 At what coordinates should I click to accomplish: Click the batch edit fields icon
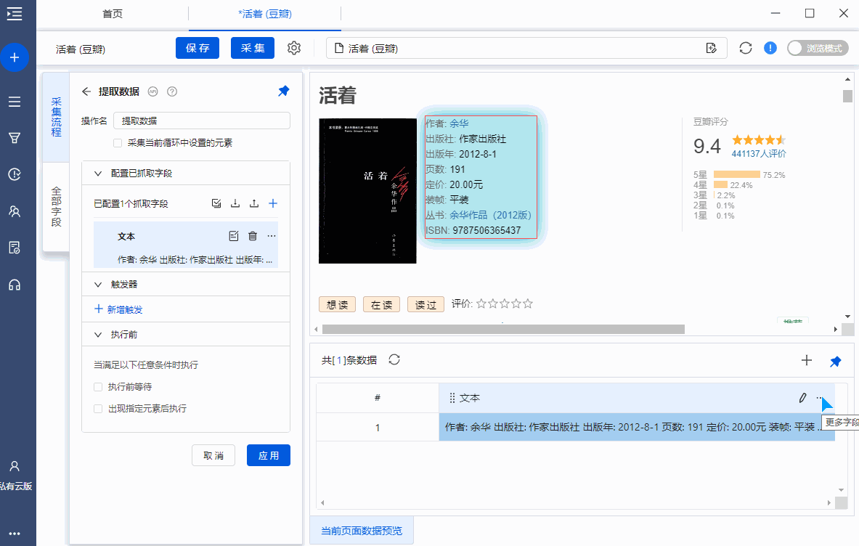pyautogui.click(x=216, y=203)
